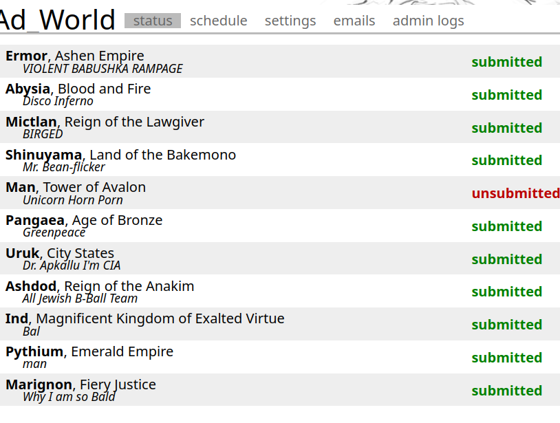Click VIOLENT BABUSHKA RAMPAGE pretender name
560x423 pixels.
pos(103,69)
